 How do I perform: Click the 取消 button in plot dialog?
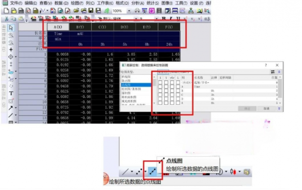pos(266,108)
